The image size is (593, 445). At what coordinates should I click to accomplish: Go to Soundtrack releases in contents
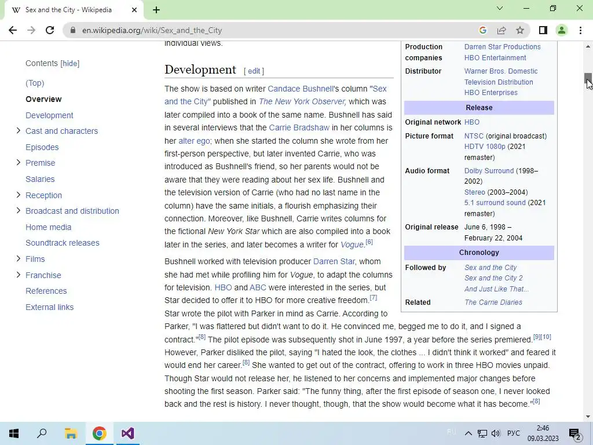(63, 243)
